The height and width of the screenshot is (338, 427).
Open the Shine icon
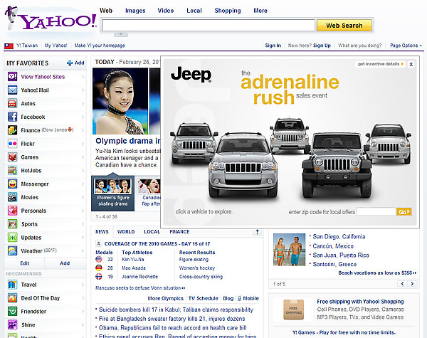click(x=13, y=324)
